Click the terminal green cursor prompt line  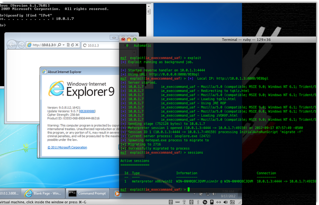(155, 190)
